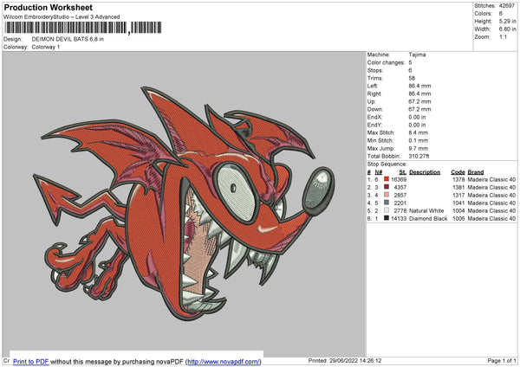Click the 'Up:' measurement label
The height and width of the screenshot is (367, 520).
click(371, 101)
